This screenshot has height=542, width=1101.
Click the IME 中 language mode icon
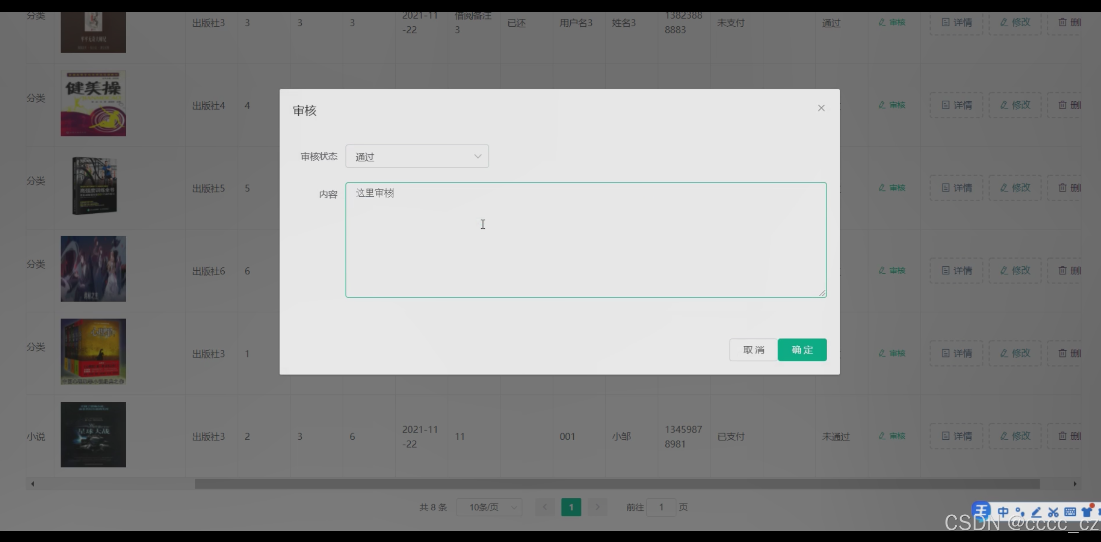point(1003,512)
